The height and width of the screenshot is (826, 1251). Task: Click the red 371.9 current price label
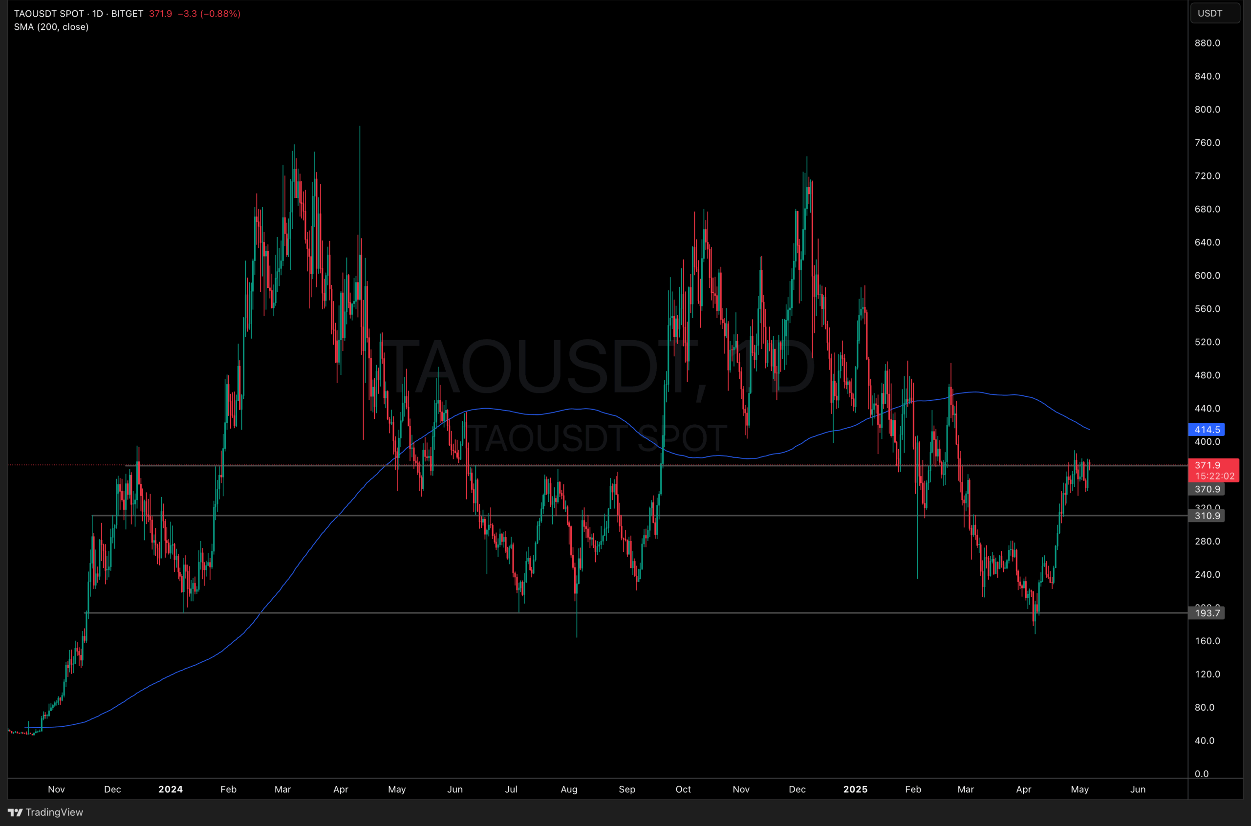[1208, 465]
